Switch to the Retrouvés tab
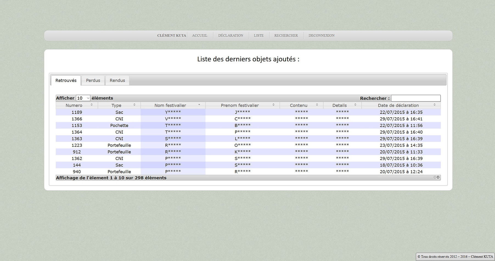 click(x=66, y=80)
